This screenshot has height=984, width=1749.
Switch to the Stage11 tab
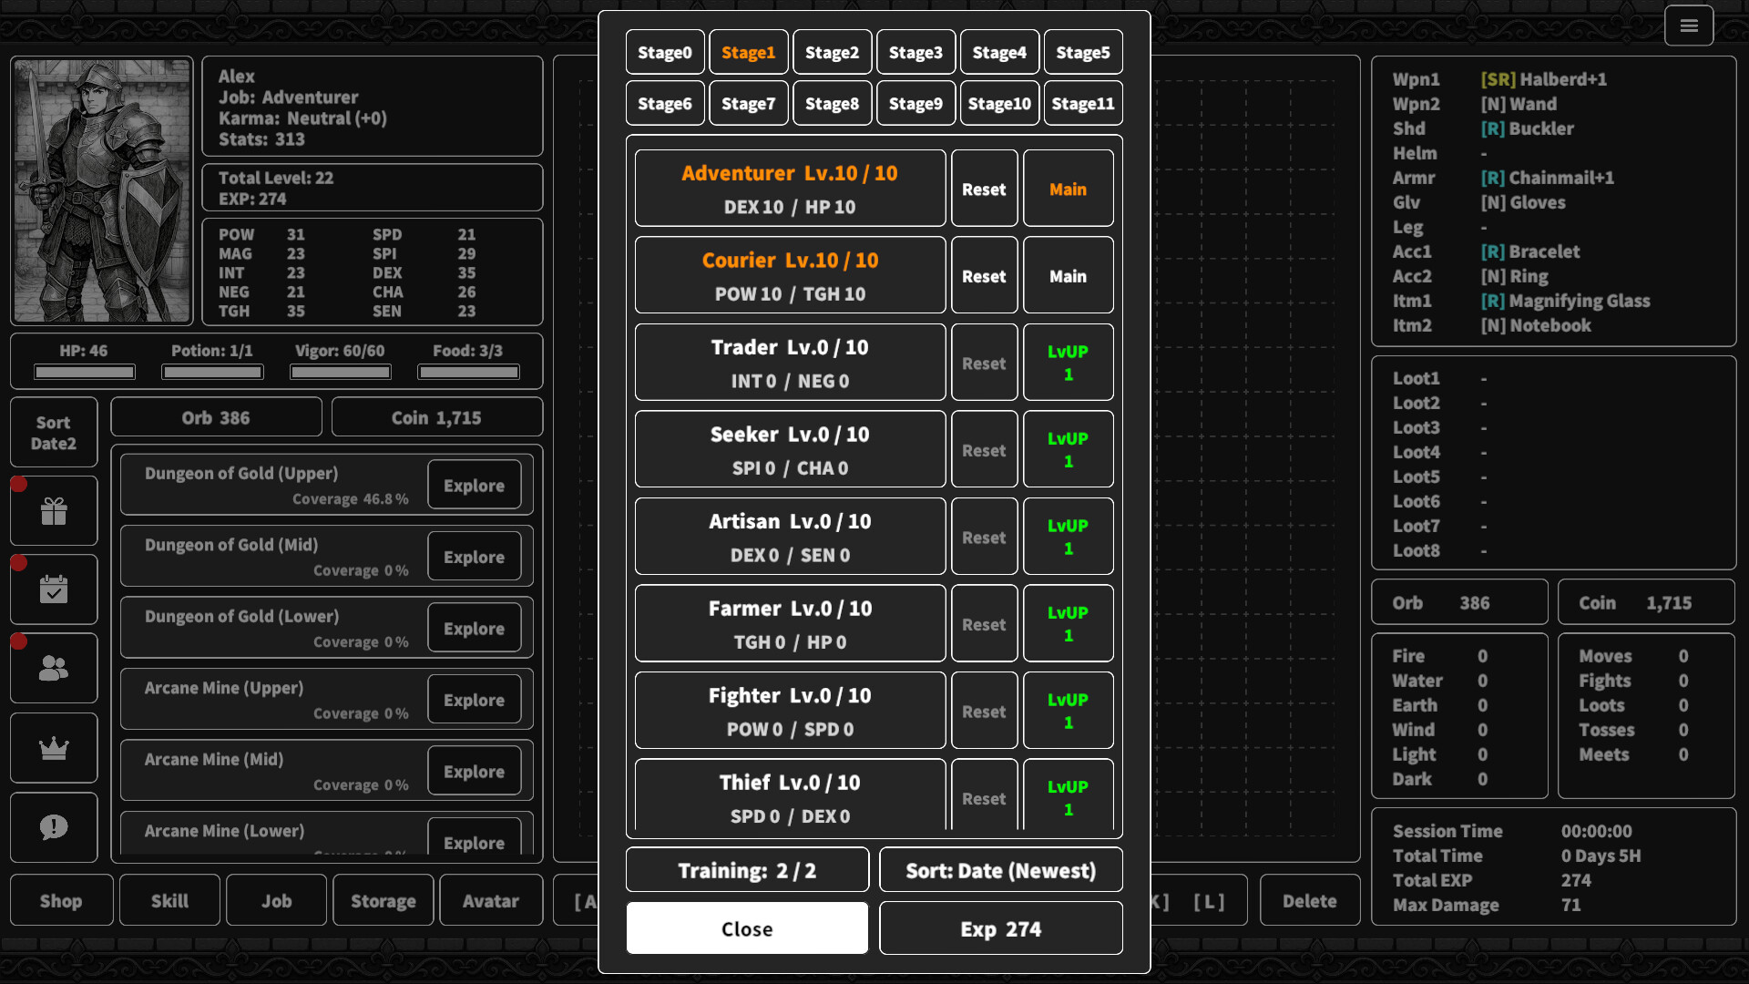click(1083, 103)
